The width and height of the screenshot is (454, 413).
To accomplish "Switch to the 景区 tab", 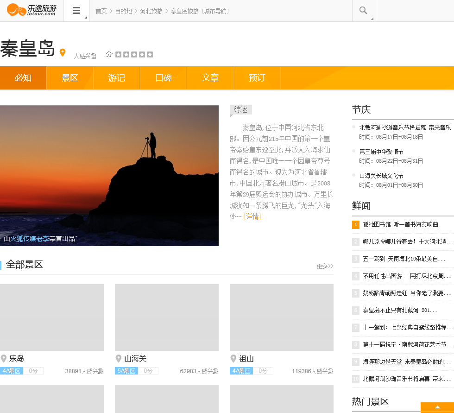I will pyautogui.click(x=70, y=78).
